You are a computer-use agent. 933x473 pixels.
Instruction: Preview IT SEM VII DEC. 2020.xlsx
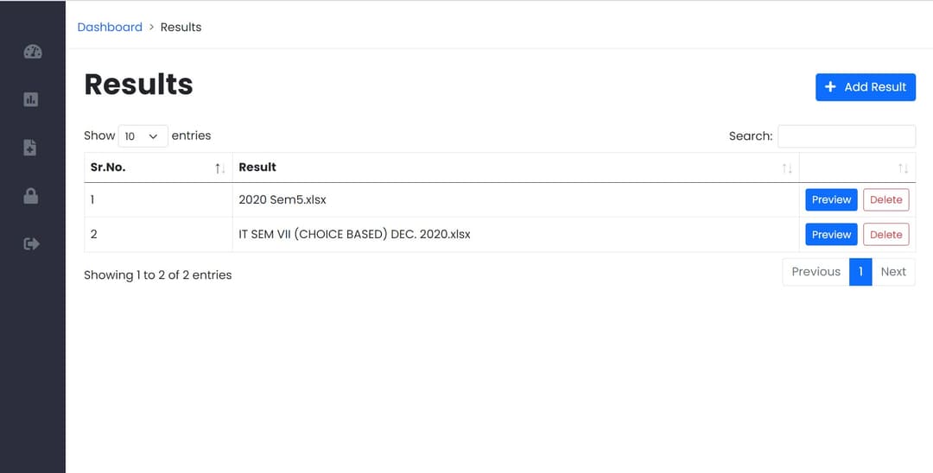[x=831, y=235]
